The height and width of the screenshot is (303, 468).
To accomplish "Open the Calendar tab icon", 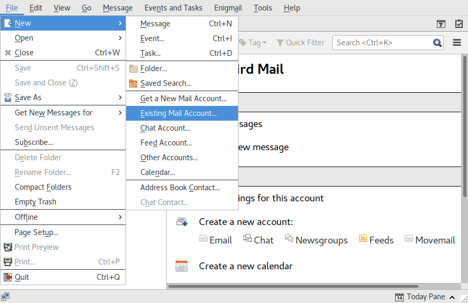I will [441, 24].
